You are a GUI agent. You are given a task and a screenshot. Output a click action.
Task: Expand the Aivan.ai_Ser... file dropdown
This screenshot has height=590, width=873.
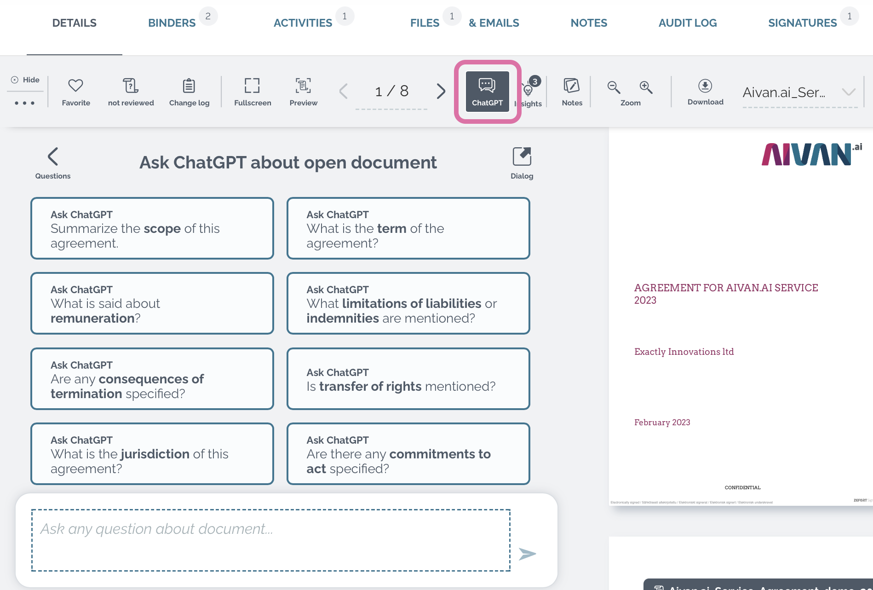[800, 92]
